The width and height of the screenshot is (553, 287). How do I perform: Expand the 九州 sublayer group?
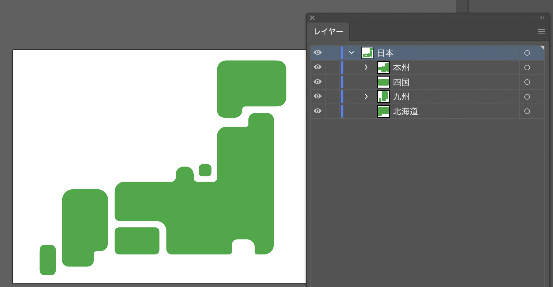tap(366, 97)
